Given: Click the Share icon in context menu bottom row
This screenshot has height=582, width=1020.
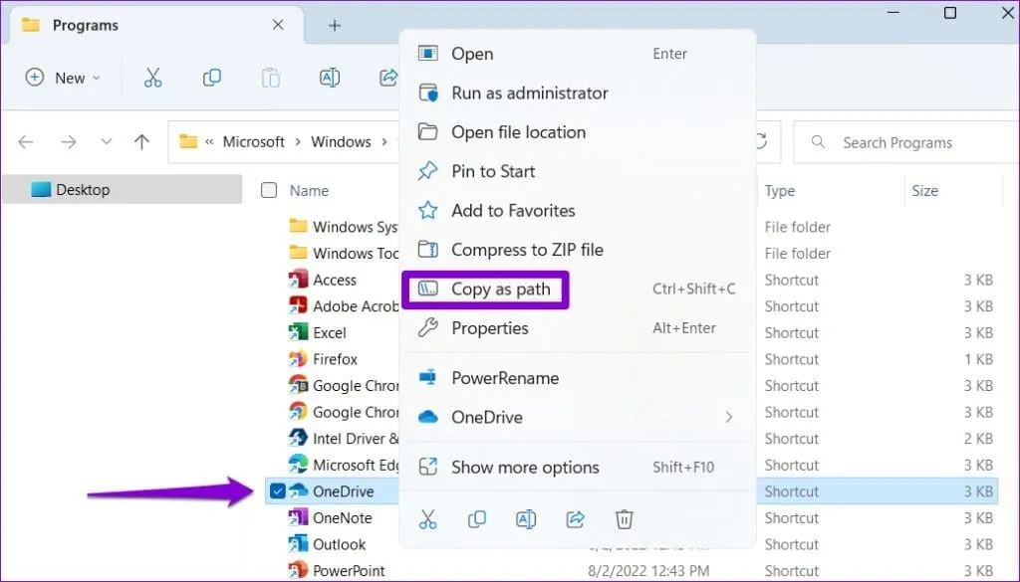Looking at the screenshot, I should click(x=575, y=518).
